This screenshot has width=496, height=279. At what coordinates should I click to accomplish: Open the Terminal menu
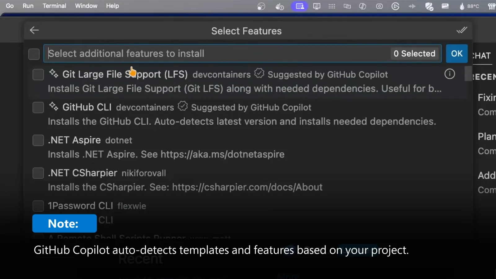pyautogui.click(x=54, y=6)
